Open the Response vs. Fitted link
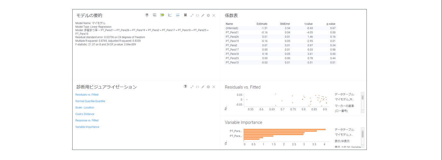This screenshot has height=160, width=442. click(x=87, y=120)
